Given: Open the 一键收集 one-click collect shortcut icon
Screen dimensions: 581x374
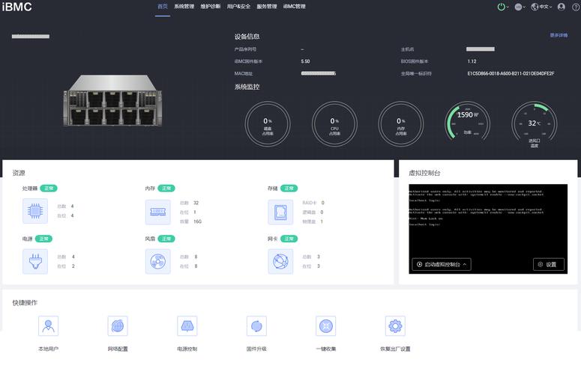Looking at the screenshot, I should [325, 326].
